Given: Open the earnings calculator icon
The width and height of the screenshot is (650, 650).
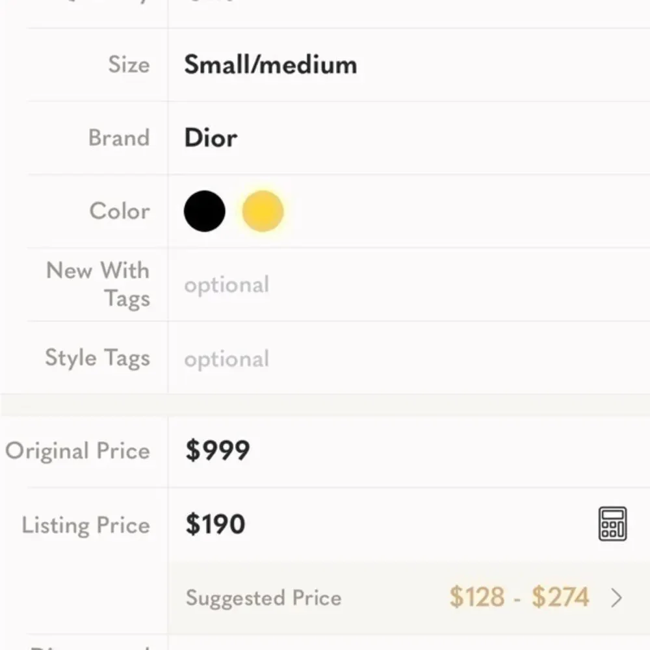Looking at the screenshot, I should [x=612, y=524].
